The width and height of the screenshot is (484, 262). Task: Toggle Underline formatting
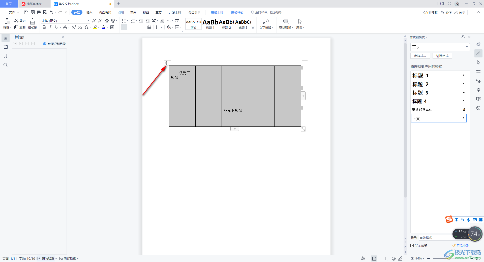tap(56, 27)
